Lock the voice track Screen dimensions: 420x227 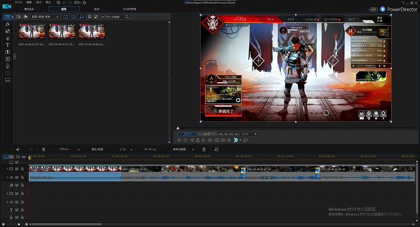22,218
